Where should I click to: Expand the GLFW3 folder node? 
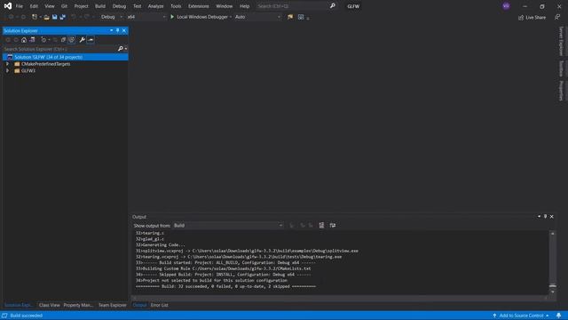(7, 71)
